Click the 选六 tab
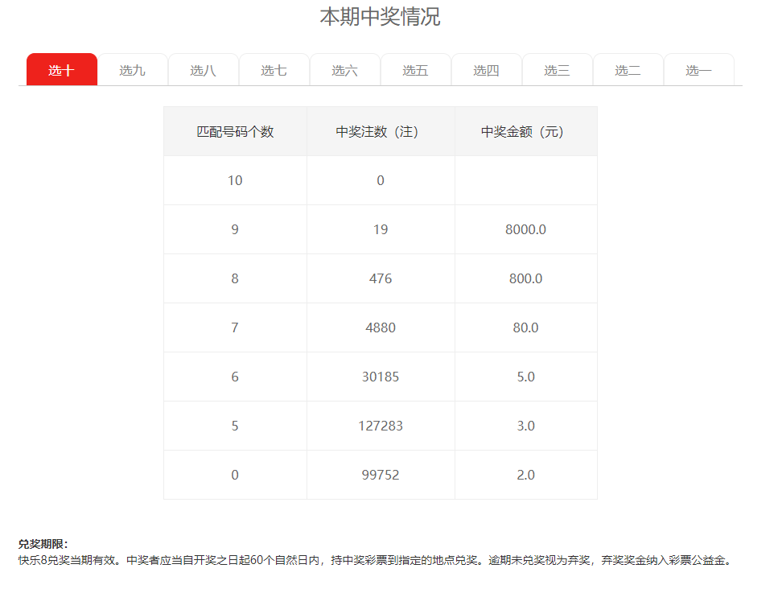The width and height of the screenshot is (778, 589). (345, 70)
